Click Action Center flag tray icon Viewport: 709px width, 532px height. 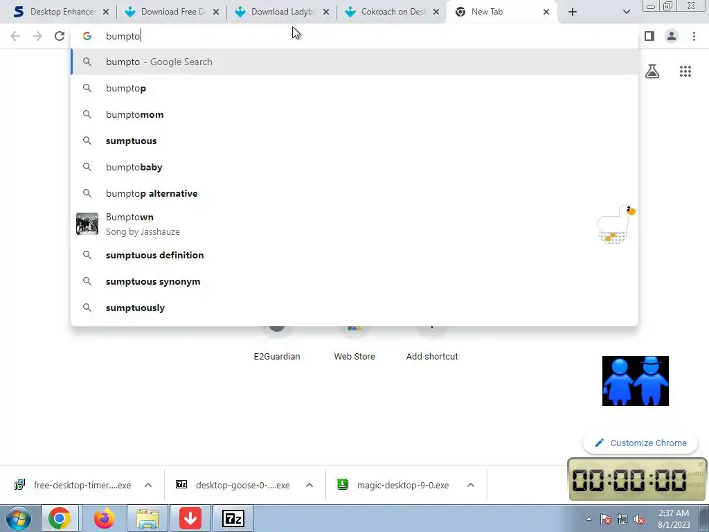click(606, 520)
